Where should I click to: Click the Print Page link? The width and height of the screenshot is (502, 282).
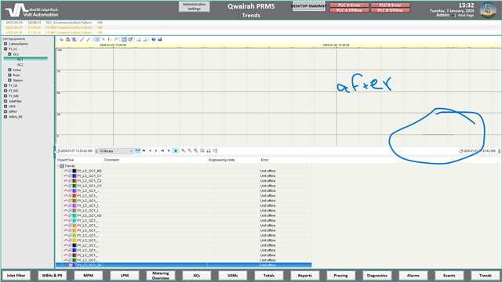[x=466, y=16]
